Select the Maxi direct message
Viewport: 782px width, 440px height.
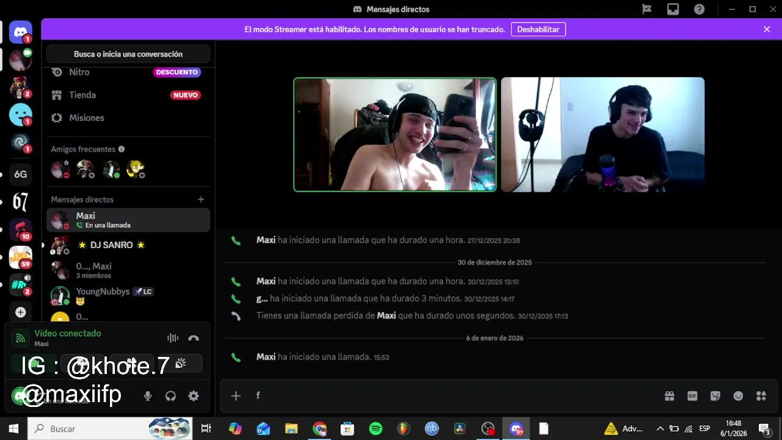click(x=128, y=220)
